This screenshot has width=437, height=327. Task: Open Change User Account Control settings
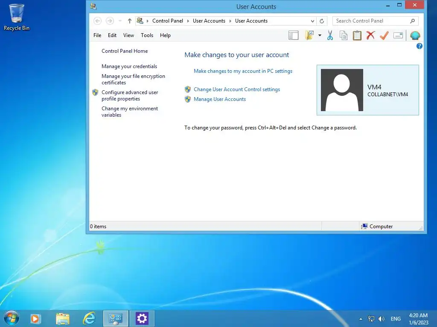pos(237,89)
